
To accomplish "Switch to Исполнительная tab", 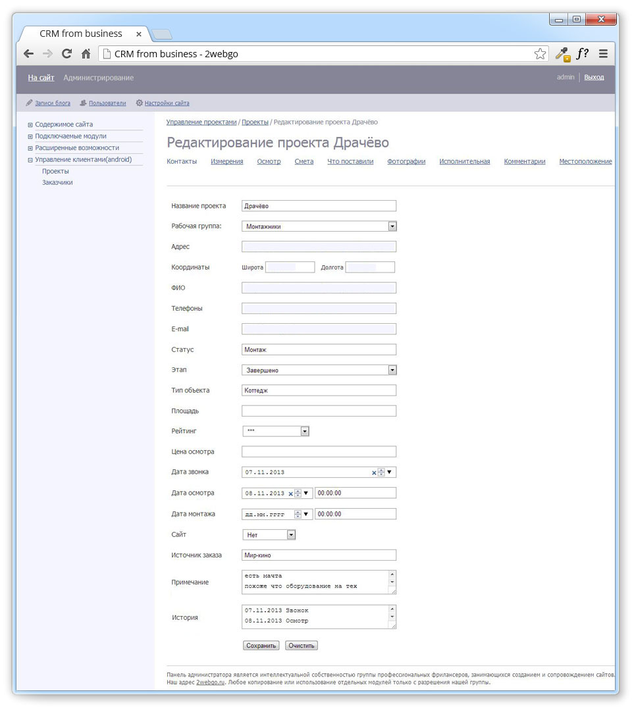I will click(x=465, y=162).
